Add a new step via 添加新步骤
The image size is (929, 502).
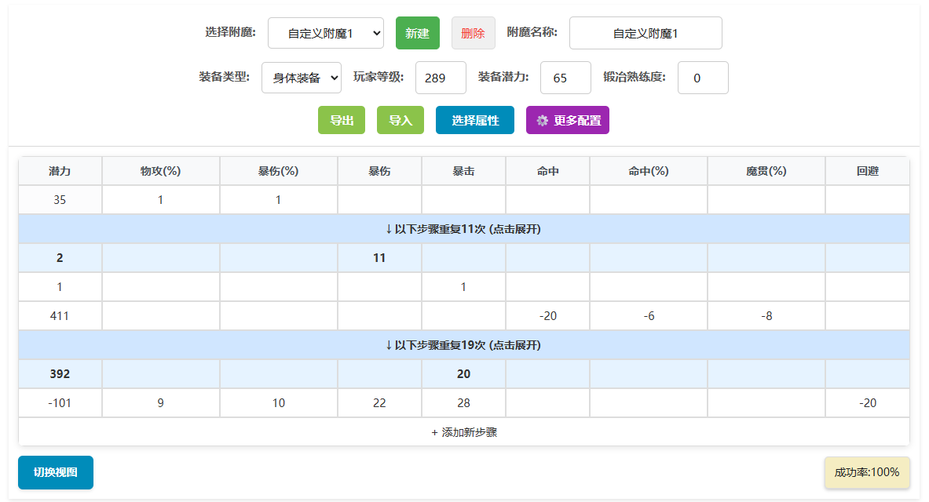pyautogui.click(x=464, y=431)
